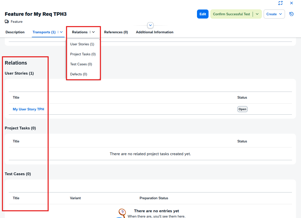
Task: Click the Variant column header
Action: (x=75, y=198)
